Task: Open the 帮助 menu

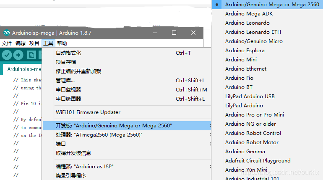Action: [62, 43]
